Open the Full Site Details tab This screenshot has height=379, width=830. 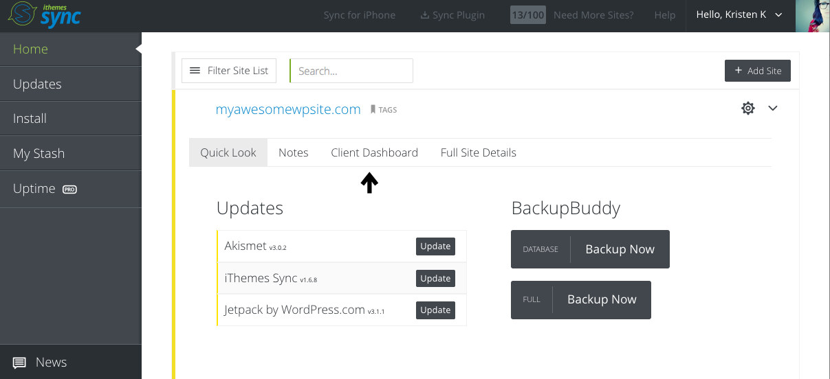479,152
